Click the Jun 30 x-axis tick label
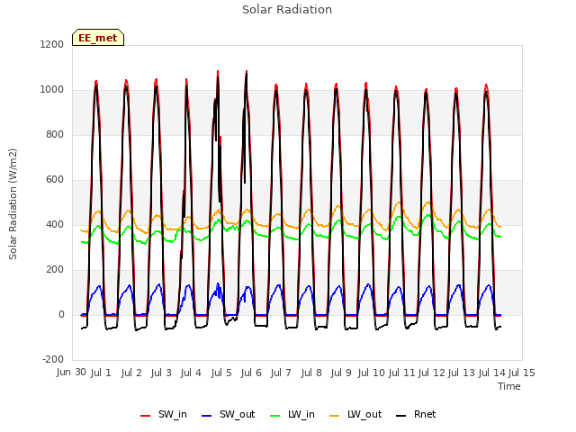576x432 pixels. (x=72, y=373)
